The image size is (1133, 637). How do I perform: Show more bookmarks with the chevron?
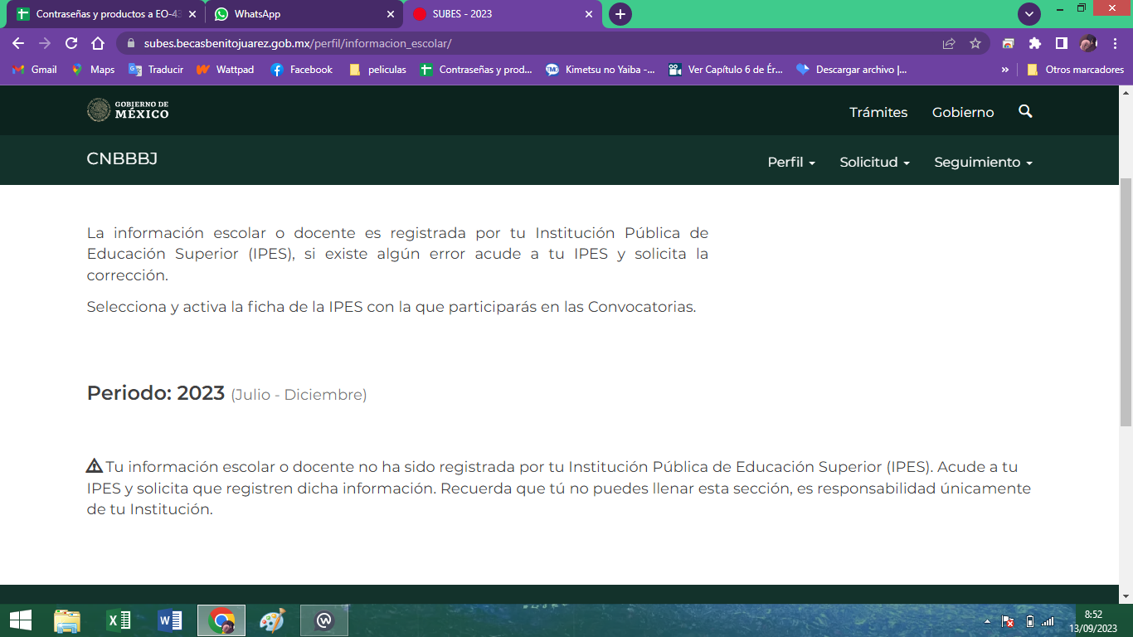(x=1005, y=70)
